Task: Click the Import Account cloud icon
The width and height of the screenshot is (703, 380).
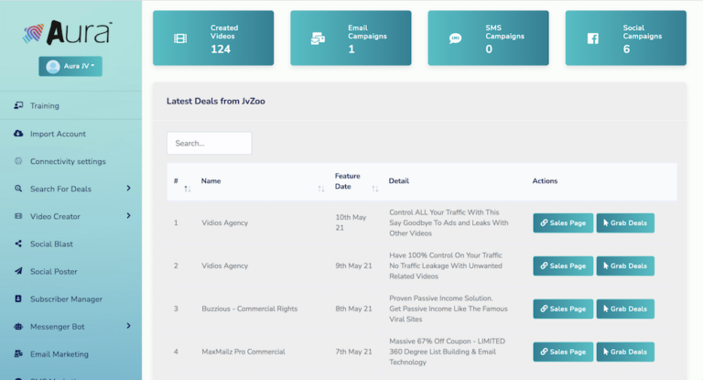Action: point(18,134)
